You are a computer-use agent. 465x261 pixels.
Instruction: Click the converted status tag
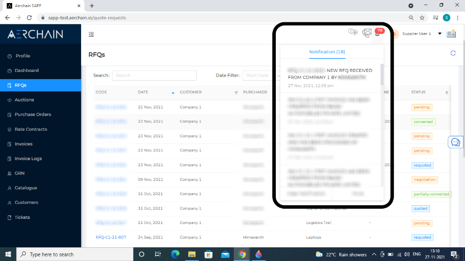point(423,122)
